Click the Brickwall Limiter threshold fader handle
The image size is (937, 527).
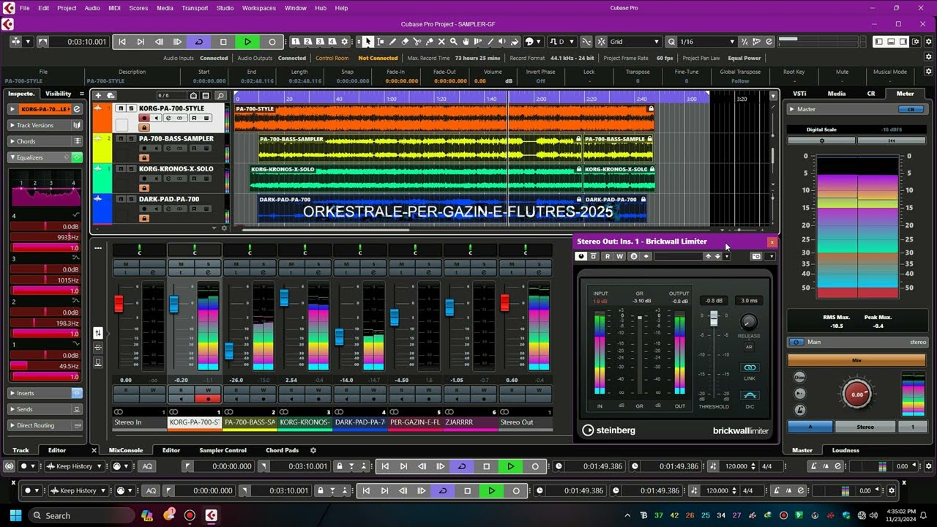pyautogui.click(x=714, y=318)
